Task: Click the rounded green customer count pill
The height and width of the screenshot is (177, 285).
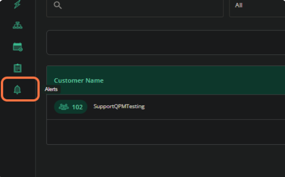Action: pos(71,107)
